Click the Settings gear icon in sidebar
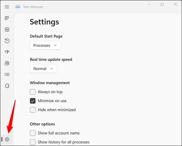This screenshot has height=146, width=182. 7,139
